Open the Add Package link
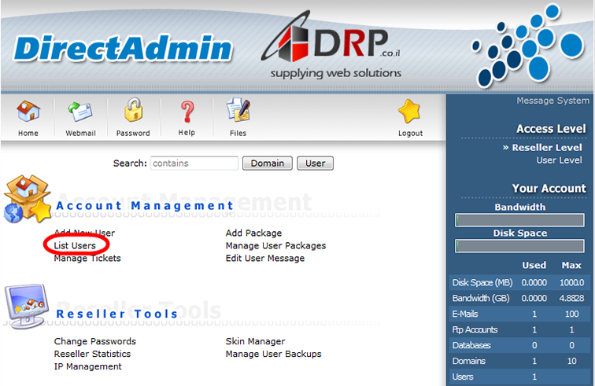The width and height of the screenshot is (595, 386). [x=253, y=233]
